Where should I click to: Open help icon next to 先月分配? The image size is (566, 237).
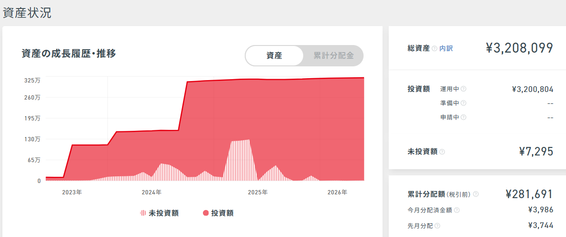point(438,226)
